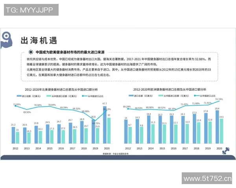This screenshot has height=188, width=236.
Task: Click the 24.5 data label
Action: point(48,122)
